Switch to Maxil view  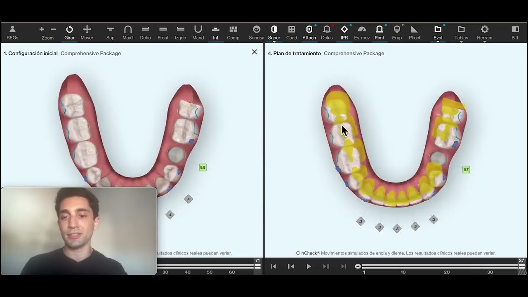tap(128, 33)
